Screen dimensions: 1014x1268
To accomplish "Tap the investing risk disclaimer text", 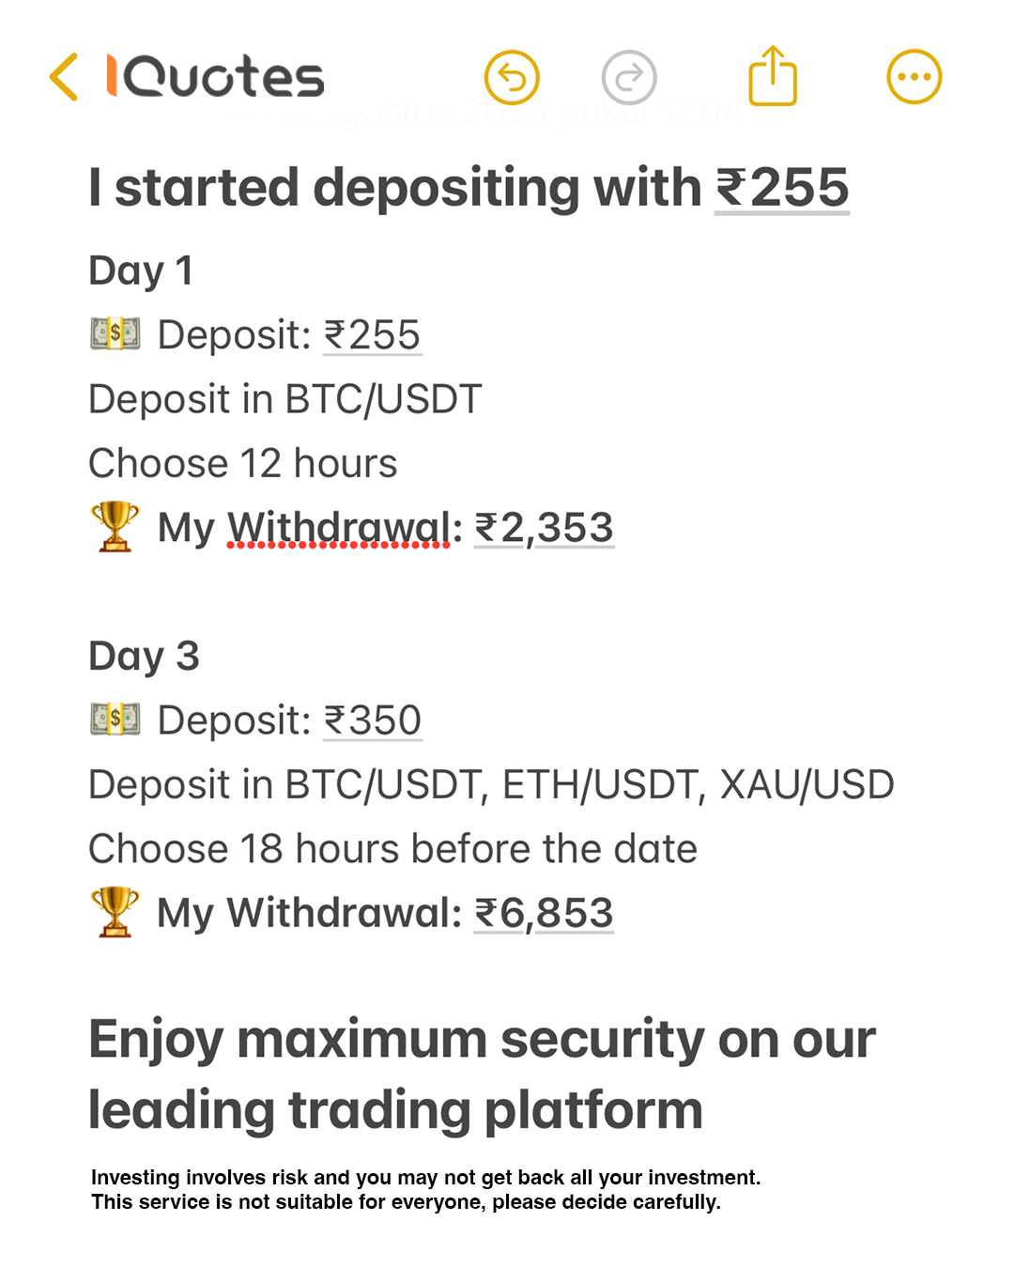I will pos(426,1190).
